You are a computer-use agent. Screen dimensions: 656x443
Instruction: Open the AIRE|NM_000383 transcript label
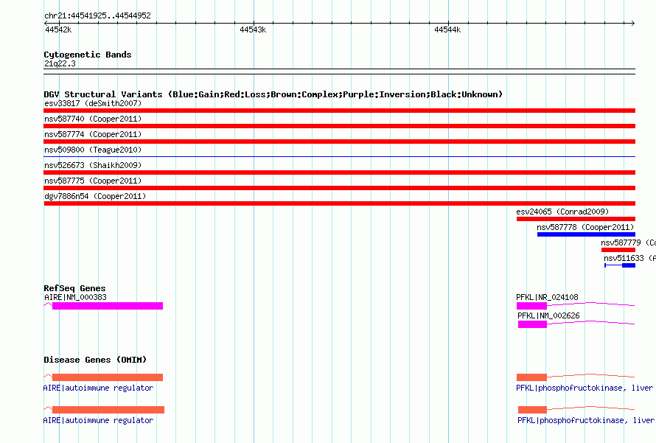click(x=75, y=298)
